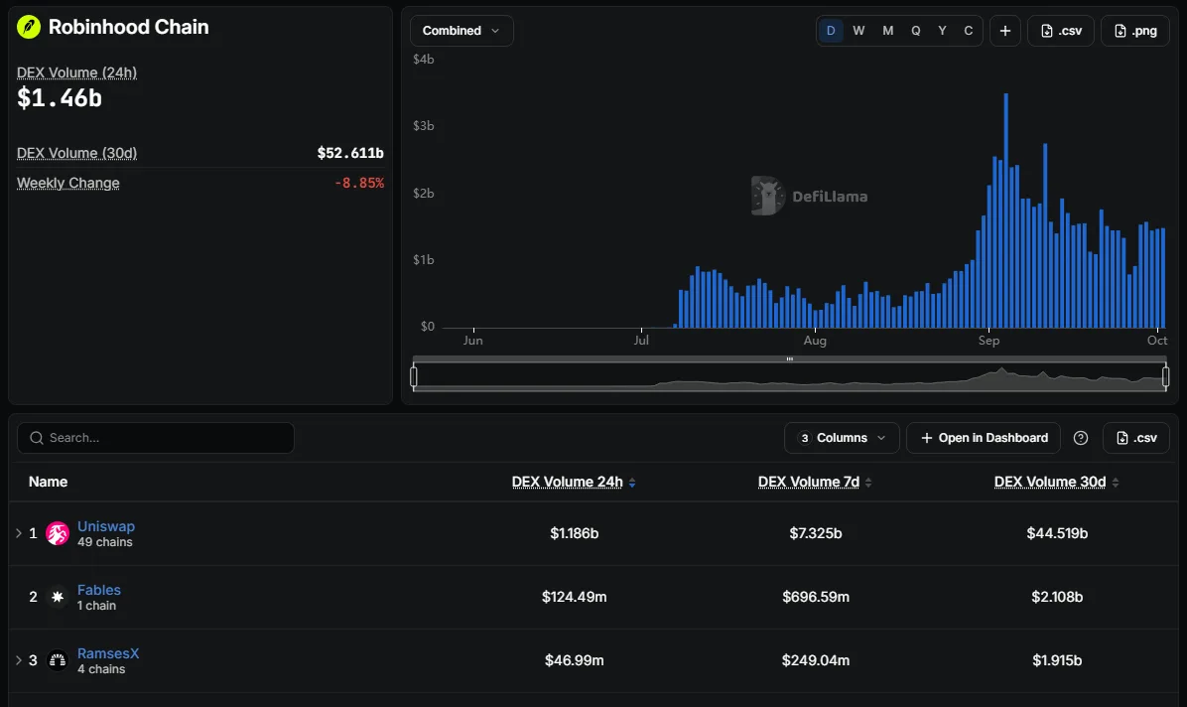Screen dimensions: 1187x707
Task: Click the help question mark icon
Action: tap(1081, 438)
